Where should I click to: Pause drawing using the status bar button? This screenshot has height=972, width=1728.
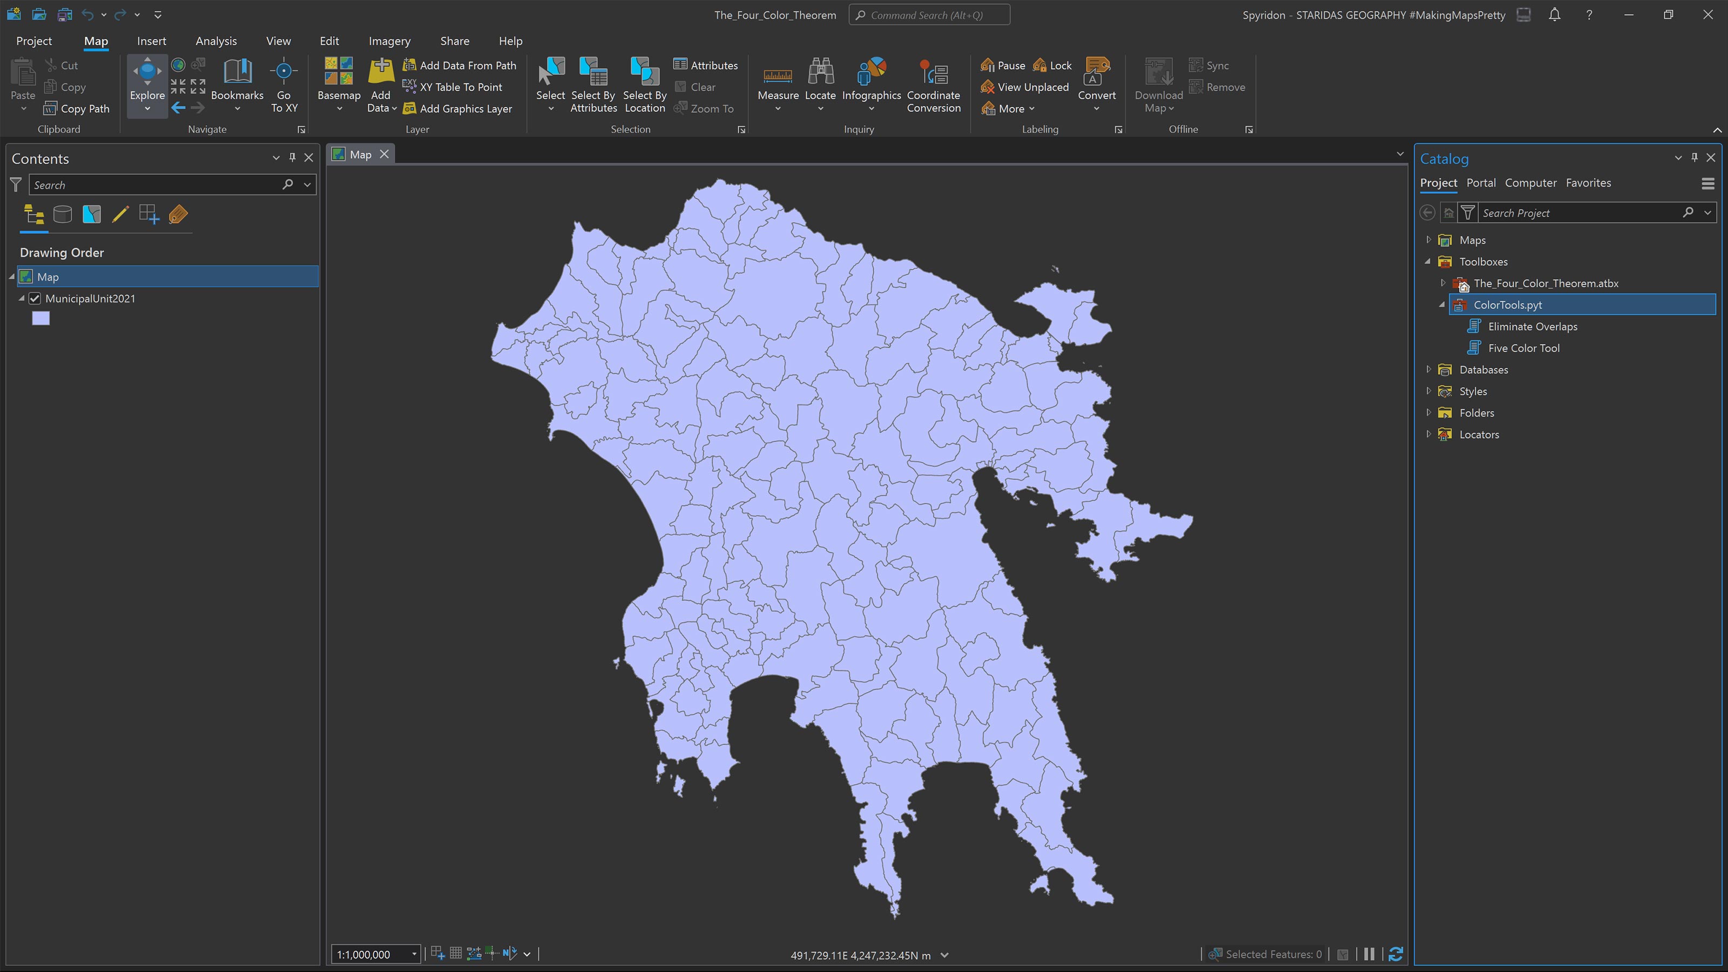tap(1369, 954)
